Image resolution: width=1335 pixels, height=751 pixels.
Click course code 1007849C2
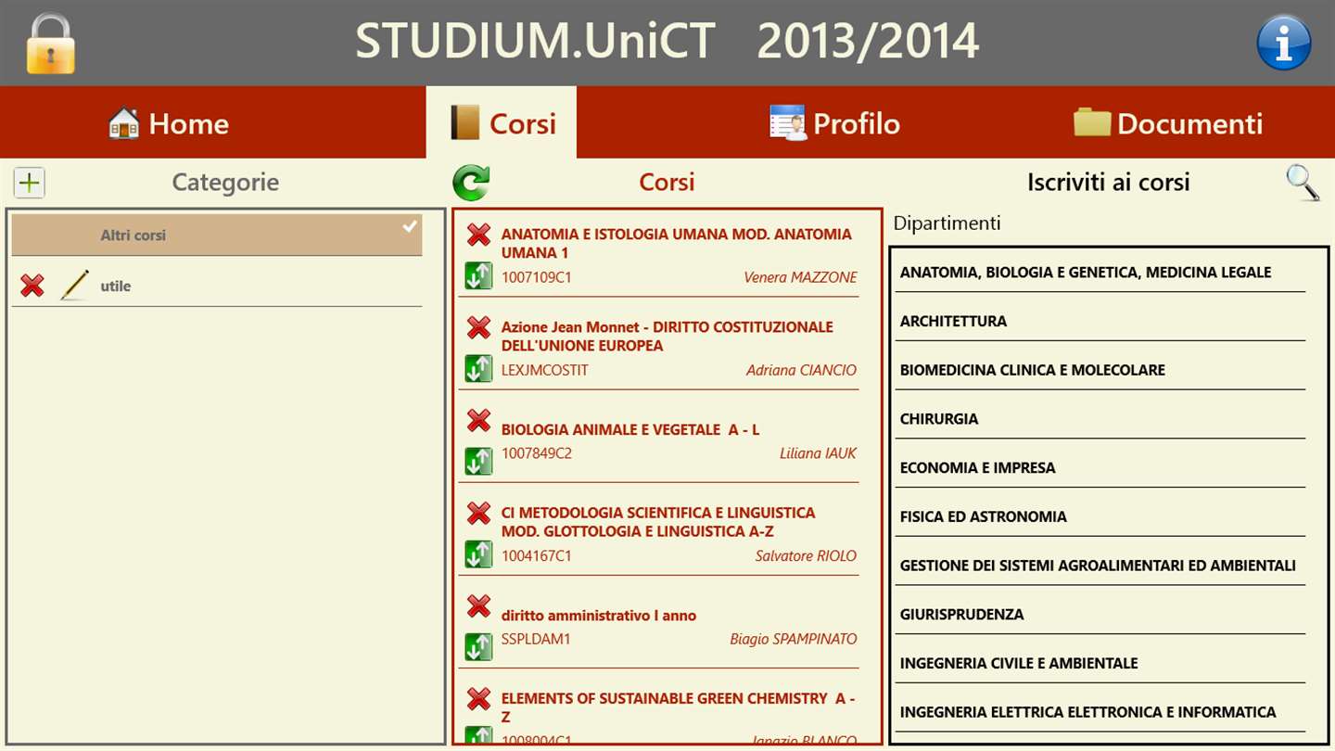coord(537,453)
